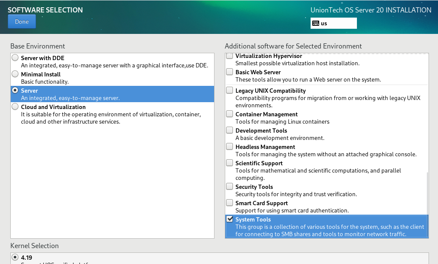Check the Virtualization Hypervisor checkbox
The image size is (438, 264).
tap(230, 56)
